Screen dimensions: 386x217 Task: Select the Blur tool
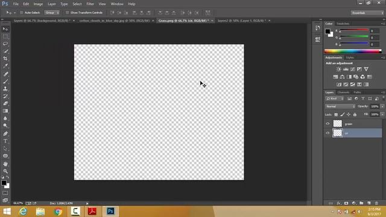(5, 118)
